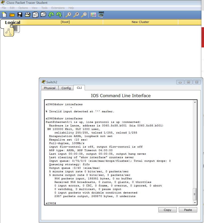Click the Copy toolbar icon
This screenshot has width=204, height=223.
pyautogui.click(x=36, y=15)
